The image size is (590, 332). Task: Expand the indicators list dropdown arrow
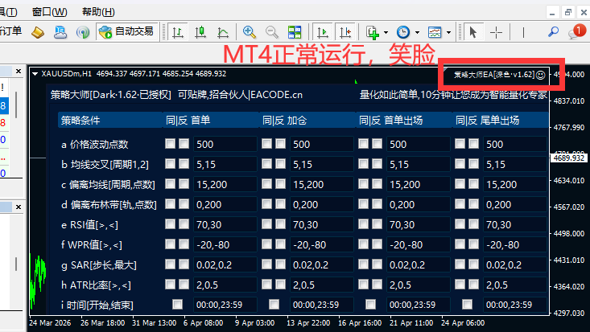(x=386, y=33)
